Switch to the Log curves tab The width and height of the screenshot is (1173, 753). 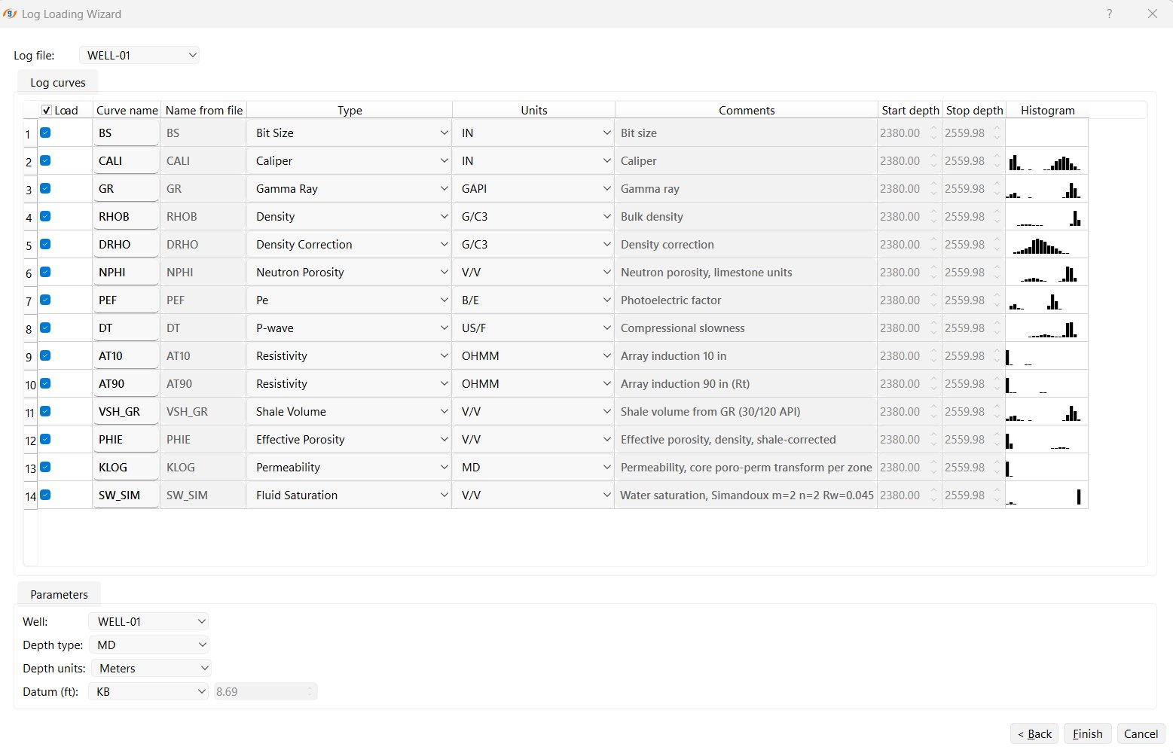[58, 82]
